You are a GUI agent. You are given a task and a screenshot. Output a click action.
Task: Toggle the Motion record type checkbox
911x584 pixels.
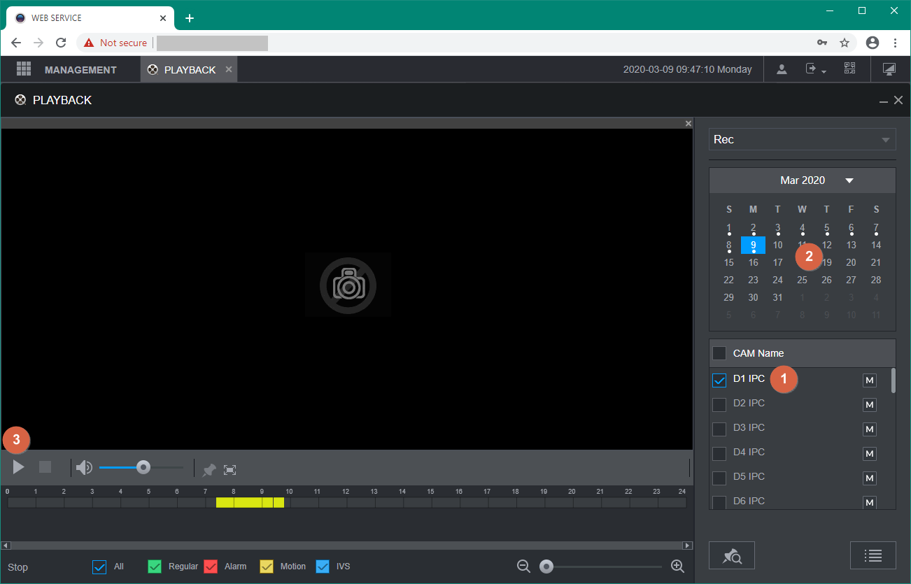point(267,567)
